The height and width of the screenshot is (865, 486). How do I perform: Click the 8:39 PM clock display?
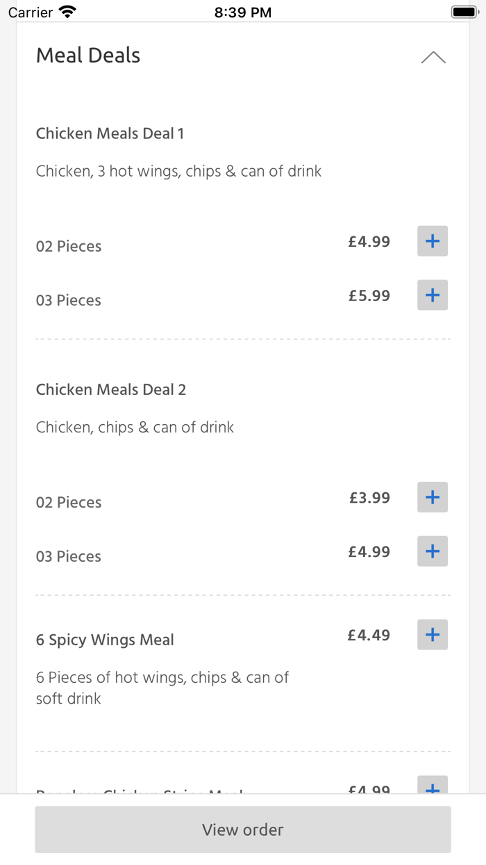click(242, 11)
